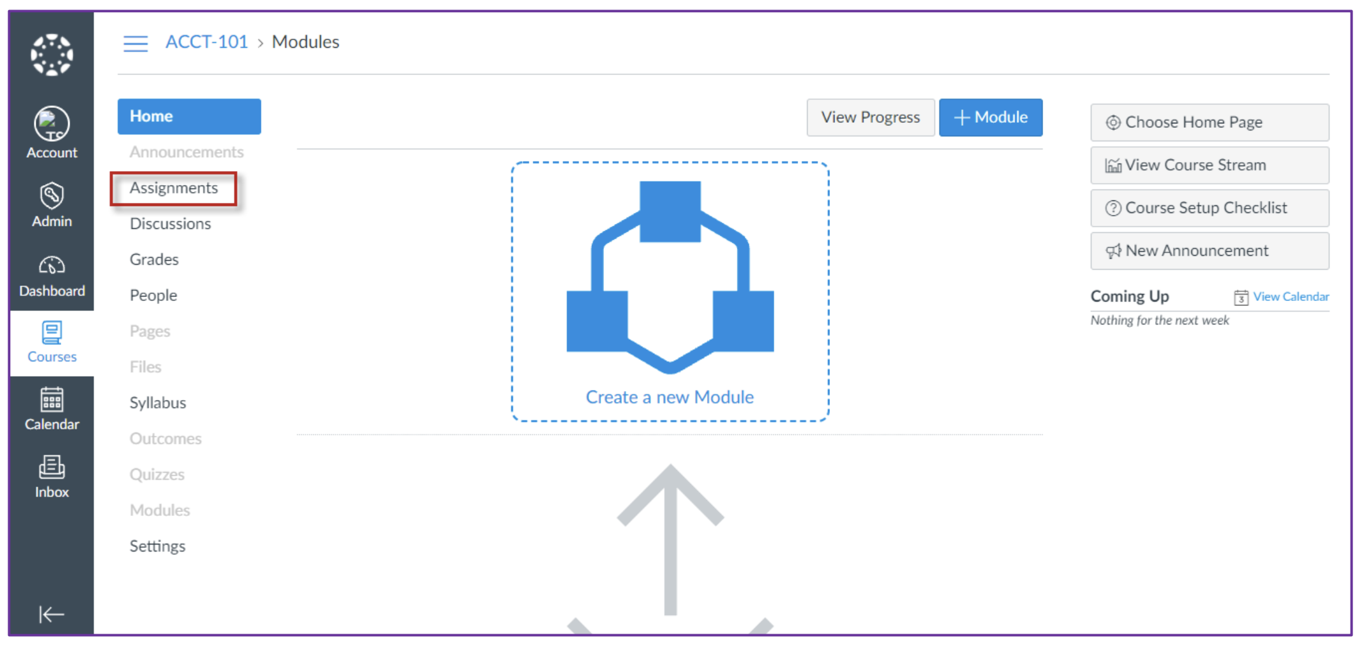Open the View Calendar link
1362x645 pixels.
tap(1291, 296)
